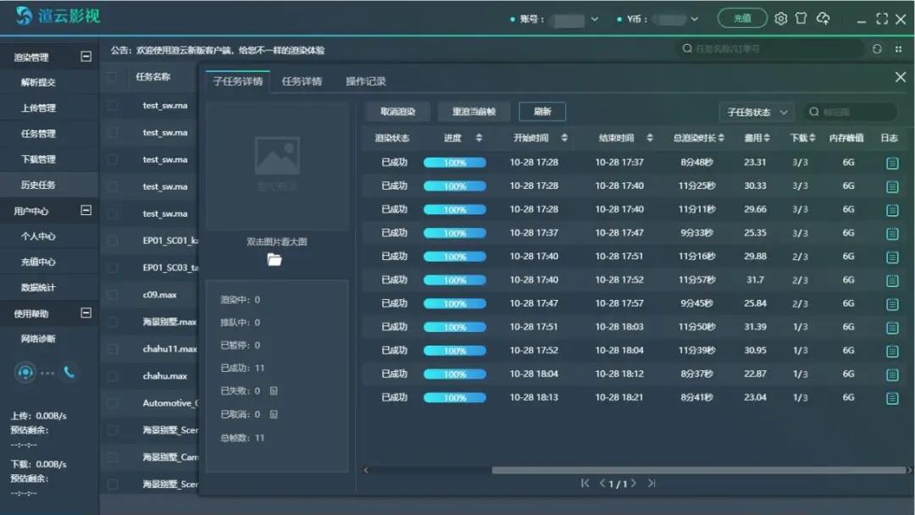The width and height of the screenshot is (915, 515).
Task: Click the shirt-shaped skin theme icon
Action: 801,19
